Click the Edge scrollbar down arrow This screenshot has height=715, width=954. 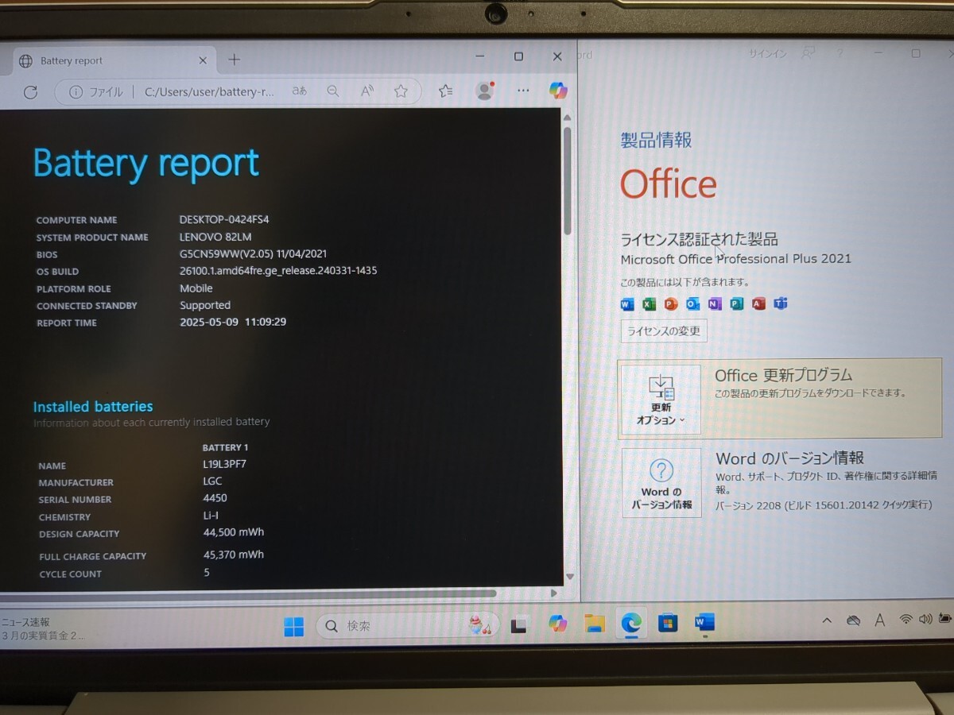click(569, 578)
